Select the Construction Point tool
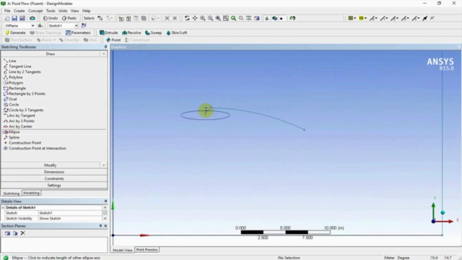The image size is (462, 260). click(22, 143)
